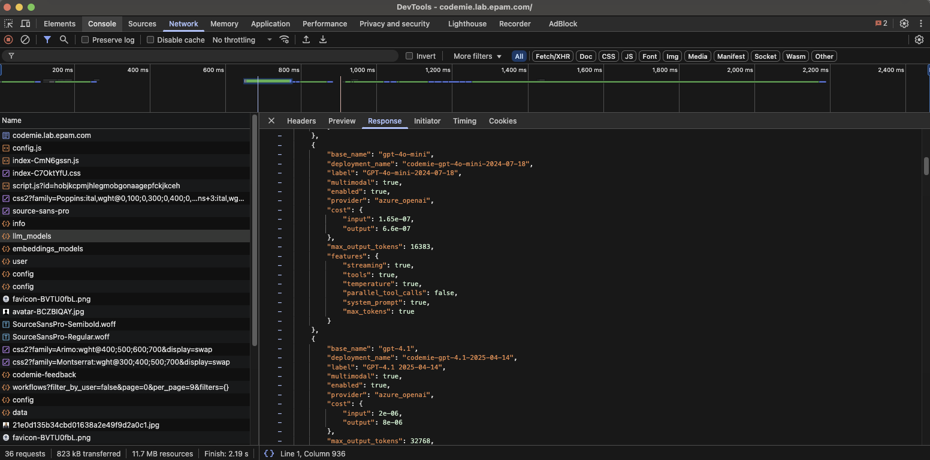Toggle the device toolbar emulation
Viewport: 930px width, 460px height.
[x=25, y=23]
